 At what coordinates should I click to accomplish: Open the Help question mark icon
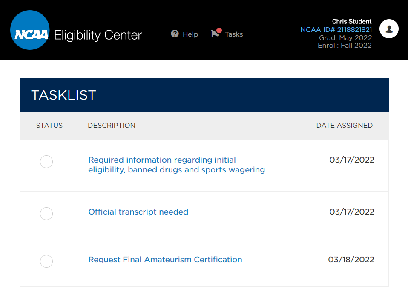click(x=174, y=34)
